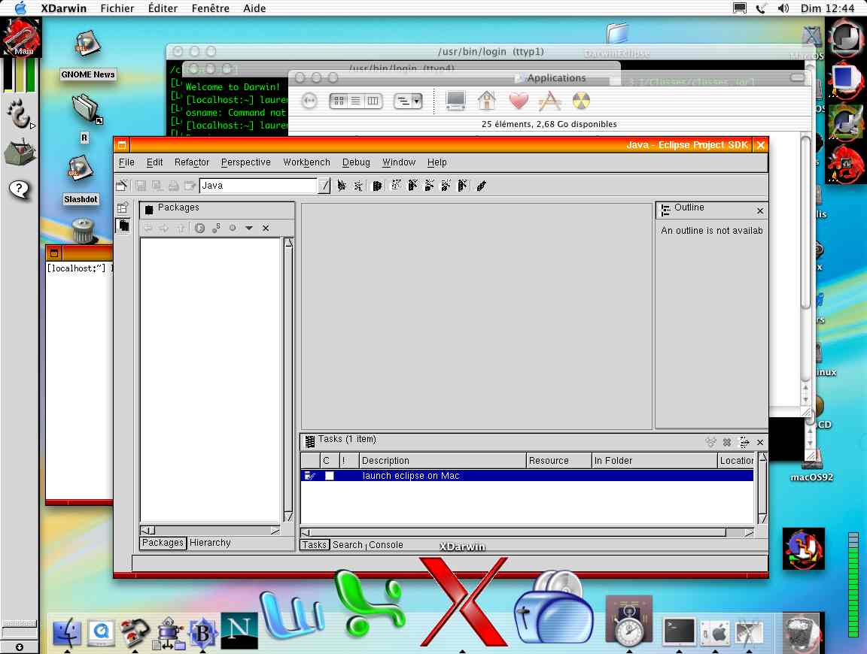Image resolution: width=867 pixels, height=654 pixels.
Task: Open the Eclipse Help menu
Action: [437, 162]
